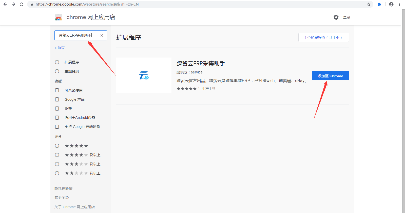Screen dimensions: 405x213
Task: Open the 隐私权政策 link
Action: [x=63, y=189]
